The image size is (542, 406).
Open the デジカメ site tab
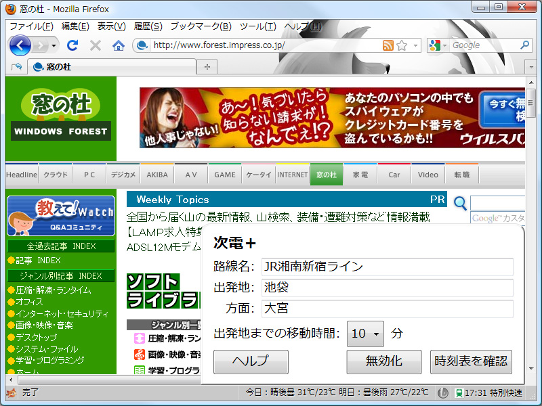tap(123, 175)
